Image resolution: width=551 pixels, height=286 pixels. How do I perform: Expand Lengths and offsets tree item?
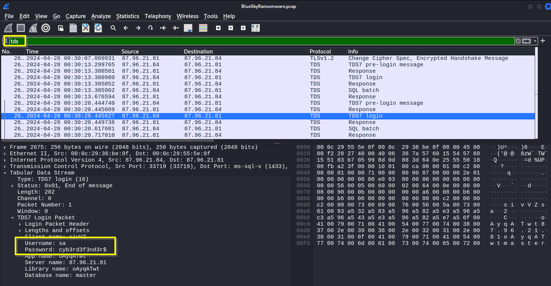tap(20, 231)
